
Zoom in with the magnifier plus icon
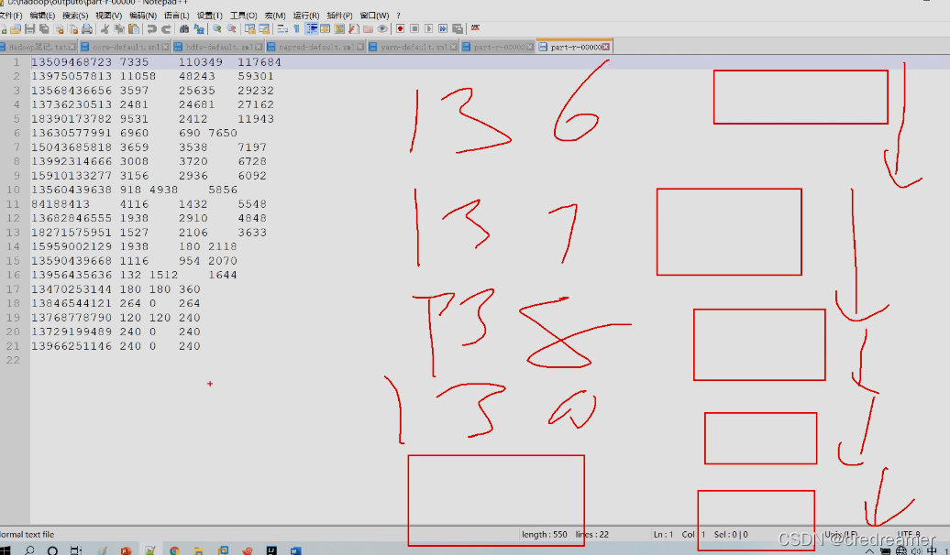[x=217, y=28]
